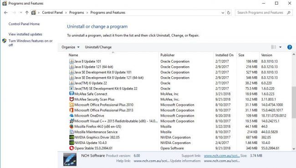Click the 687 MB size cell

pyautogui.click(x=252, y=137)
